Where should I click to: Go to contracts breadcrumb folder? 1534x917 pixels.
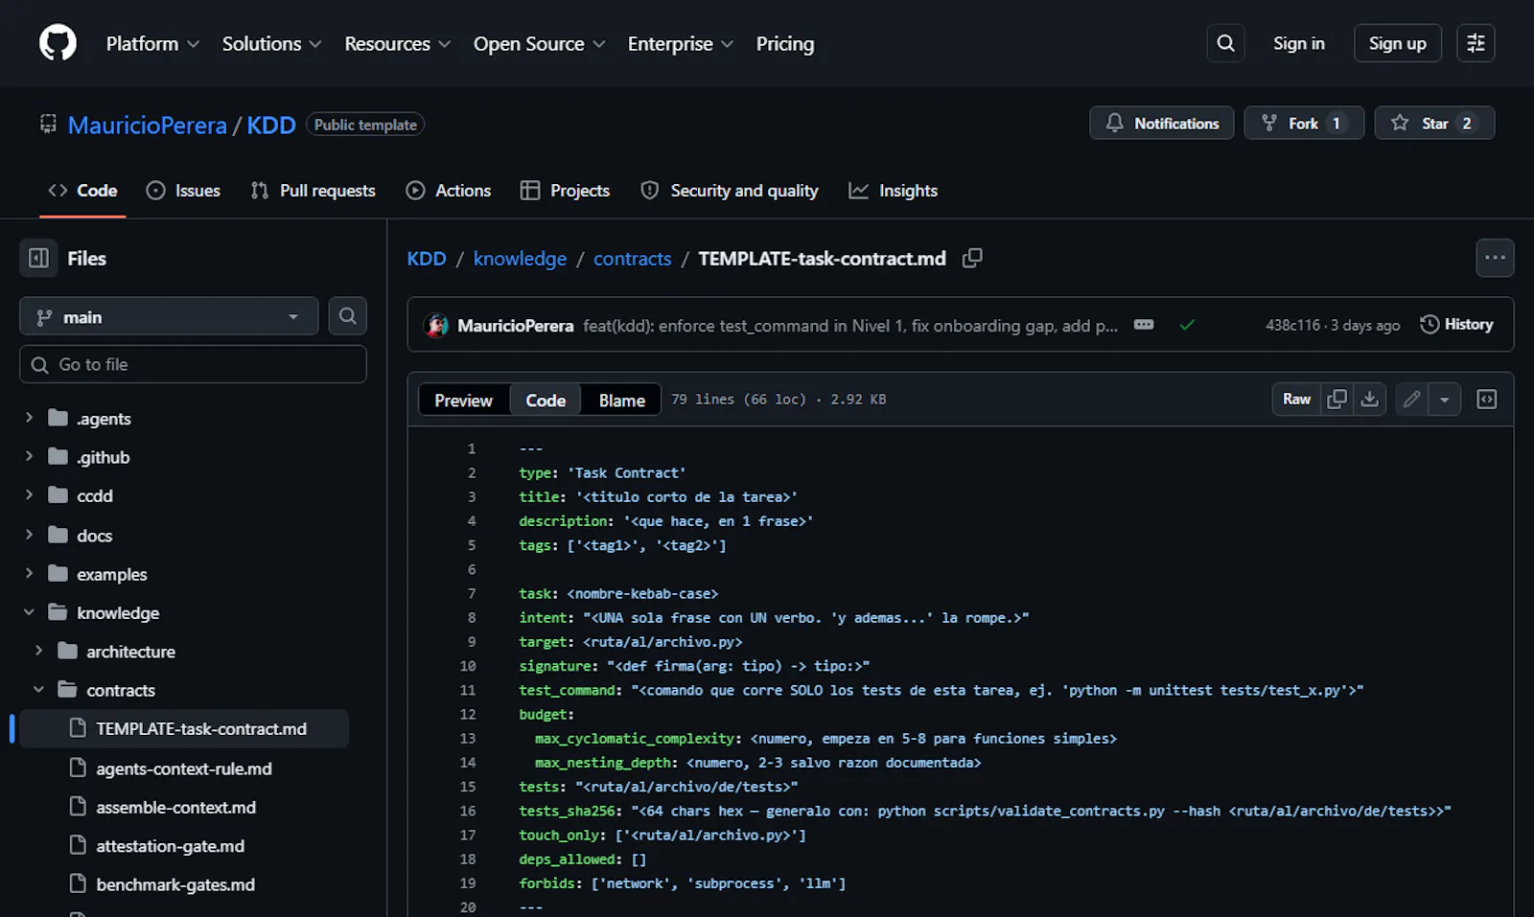pyautogui.click(x=632, y=259)
